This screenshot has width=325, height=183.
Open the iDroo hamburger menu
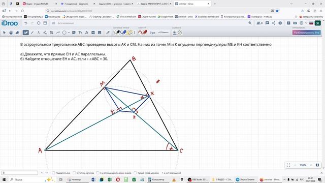coord(53,23)
